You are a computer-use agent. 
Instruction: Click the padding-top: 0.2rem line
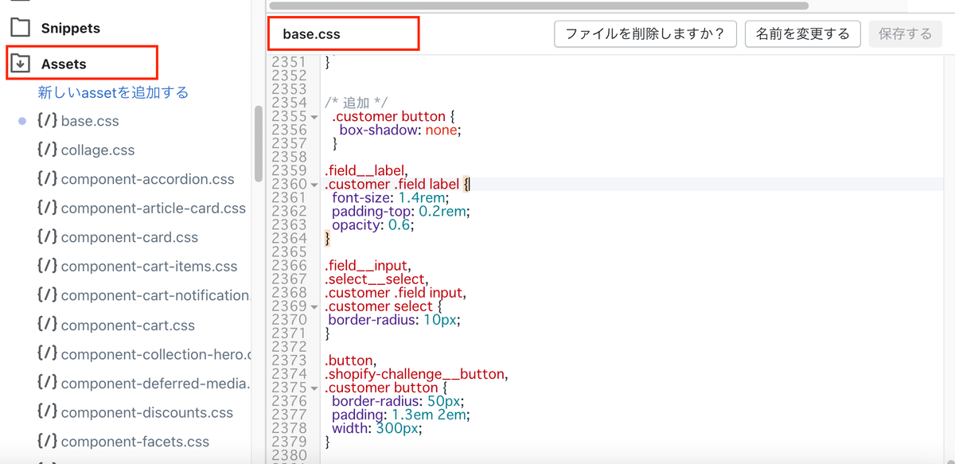click(x=401, y=211)
